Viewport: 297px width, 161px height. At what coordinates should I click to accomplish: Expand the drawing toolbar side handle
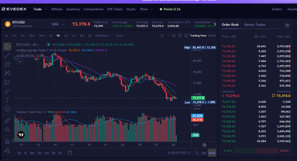pos(13,141)
